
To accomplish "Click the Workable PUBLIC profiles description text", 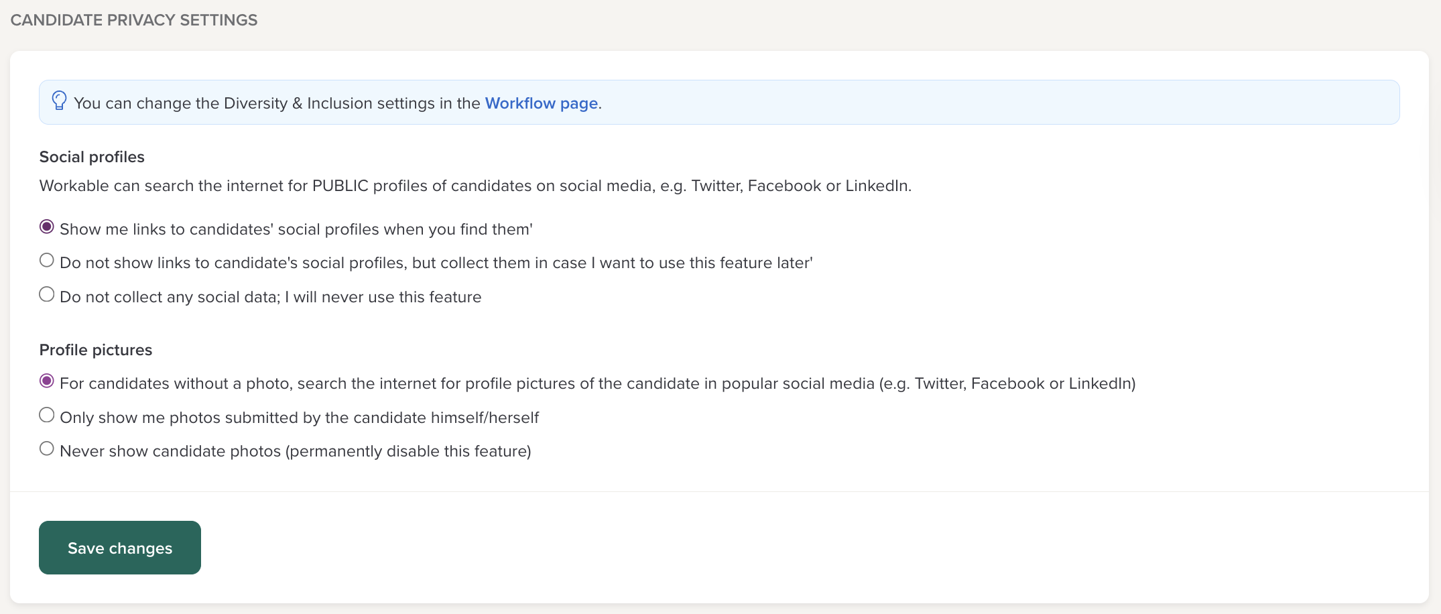I will [x=475, y=186].
